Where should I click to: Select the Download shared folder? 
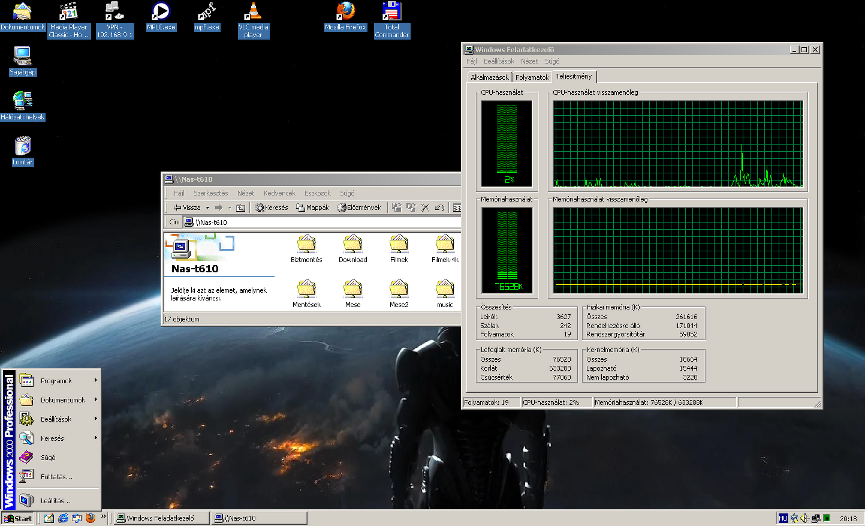[352, 249]
